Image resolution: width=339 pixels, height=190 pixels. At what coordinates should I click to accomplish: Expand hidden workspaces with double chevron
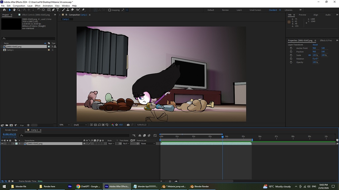coord(300,10)
